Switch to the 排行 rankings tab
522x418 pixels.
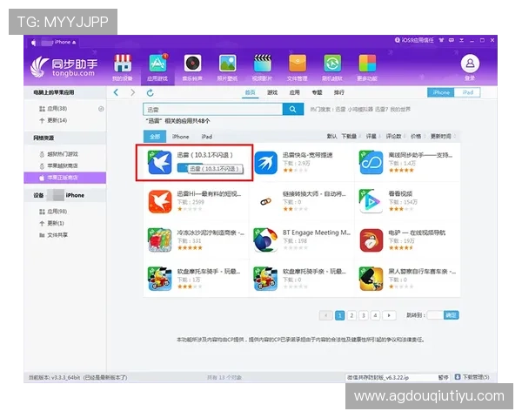(339, 92)
